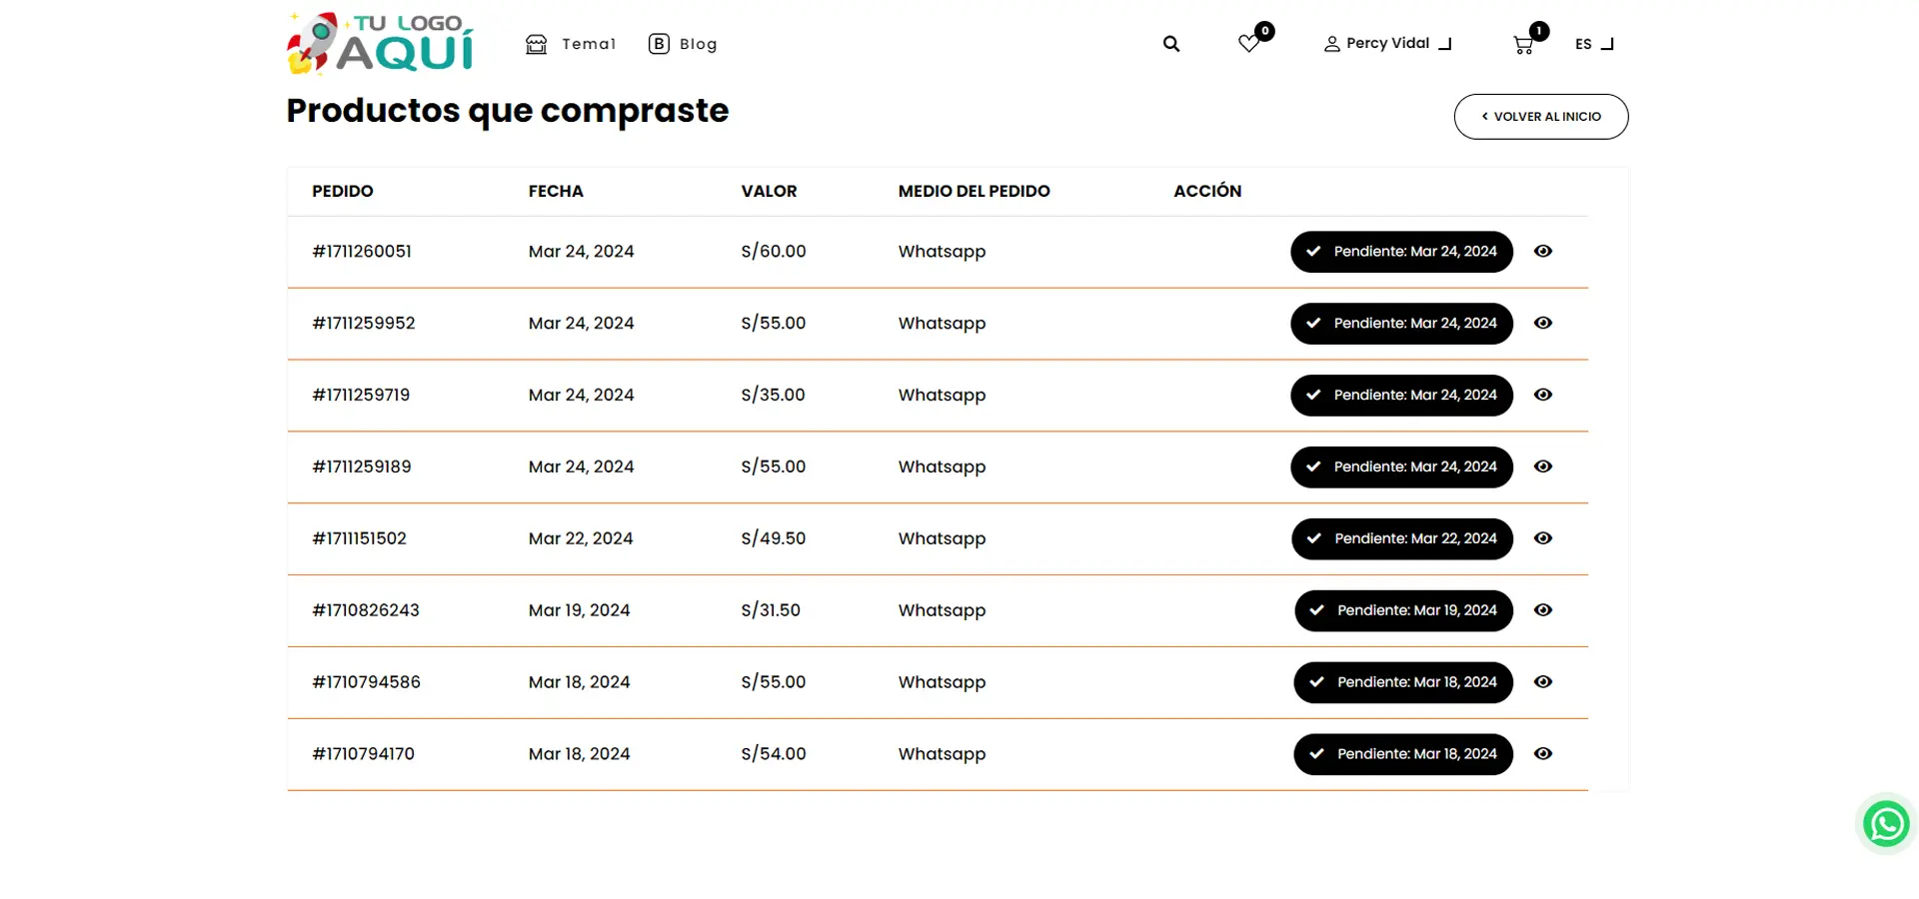Open the wishlist heart icon

coord(1248,44)
